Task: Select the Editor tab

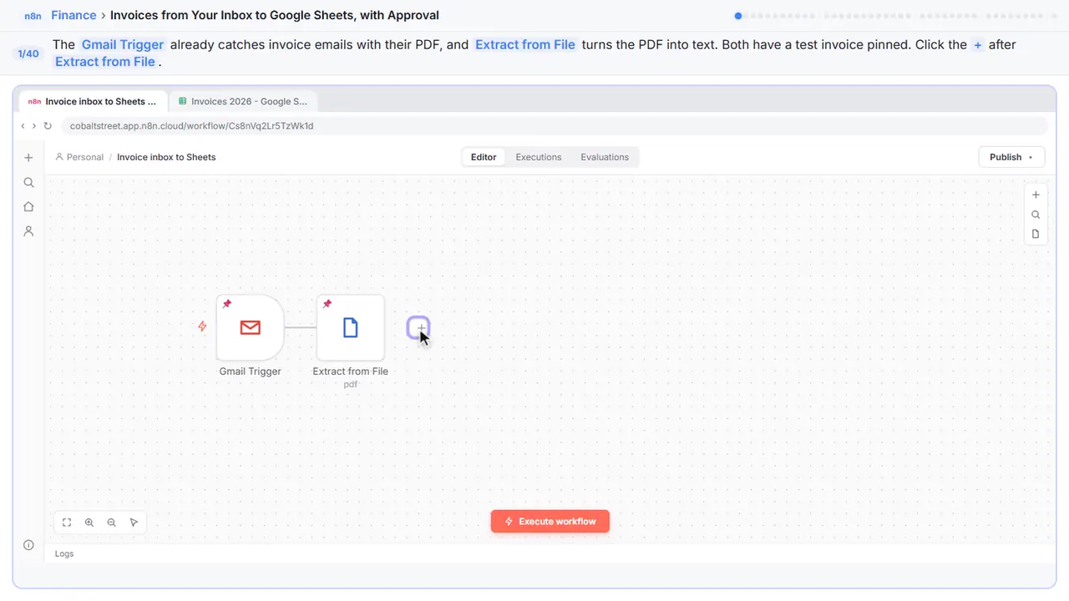Action: pos(484,157)
